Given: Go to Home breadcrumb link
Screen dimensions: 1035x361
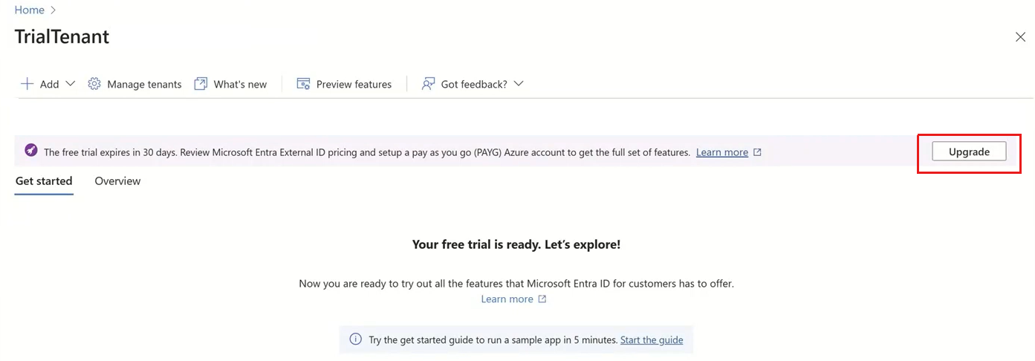Looking at the screenshot, I should click(29, 10).
